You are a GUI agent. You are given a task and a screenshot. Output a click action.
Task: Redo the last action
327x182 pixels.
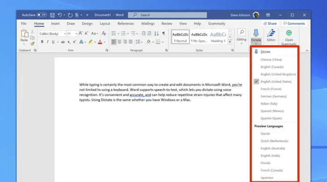[70, 15]
